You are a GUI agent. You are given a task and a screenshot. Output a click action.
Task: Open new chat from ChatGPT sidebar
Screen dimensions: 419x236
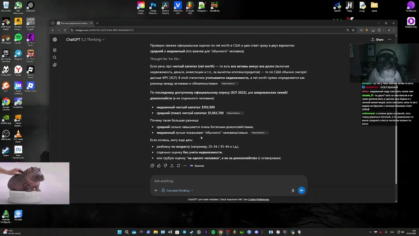(x=55, y=50)
